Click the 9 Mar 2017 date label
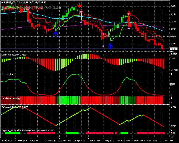179x143 pixels. (35, 140)
